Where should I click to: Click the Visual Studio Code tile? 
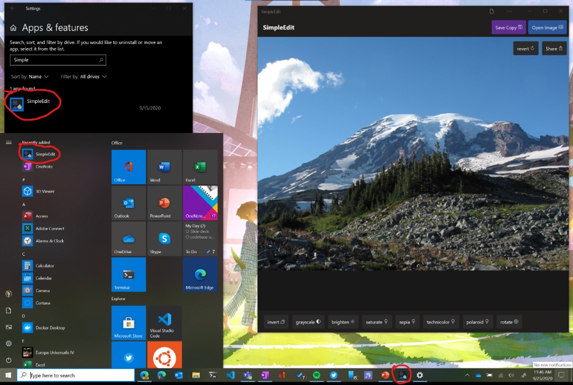164,322
